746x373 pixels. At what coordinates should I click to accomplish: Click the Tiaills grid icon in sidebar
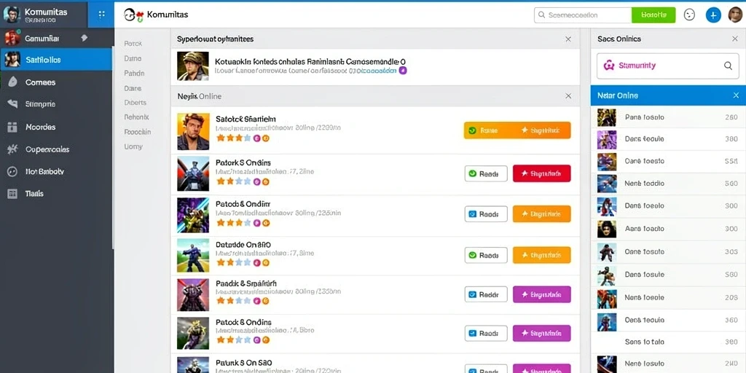pyautogui.click(x=12, y=194)
